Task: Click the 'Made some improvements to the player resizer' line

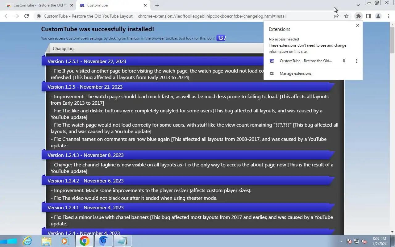Action: [x=151, y=190]
